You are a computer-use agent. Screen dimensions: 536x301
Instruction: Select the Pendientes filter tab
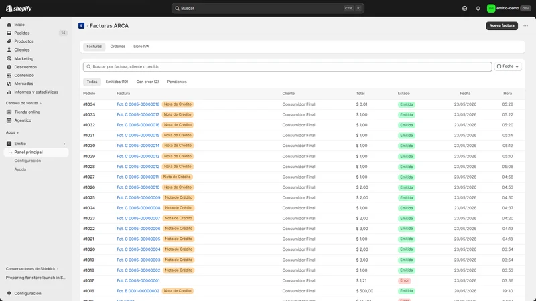(177, 82)
